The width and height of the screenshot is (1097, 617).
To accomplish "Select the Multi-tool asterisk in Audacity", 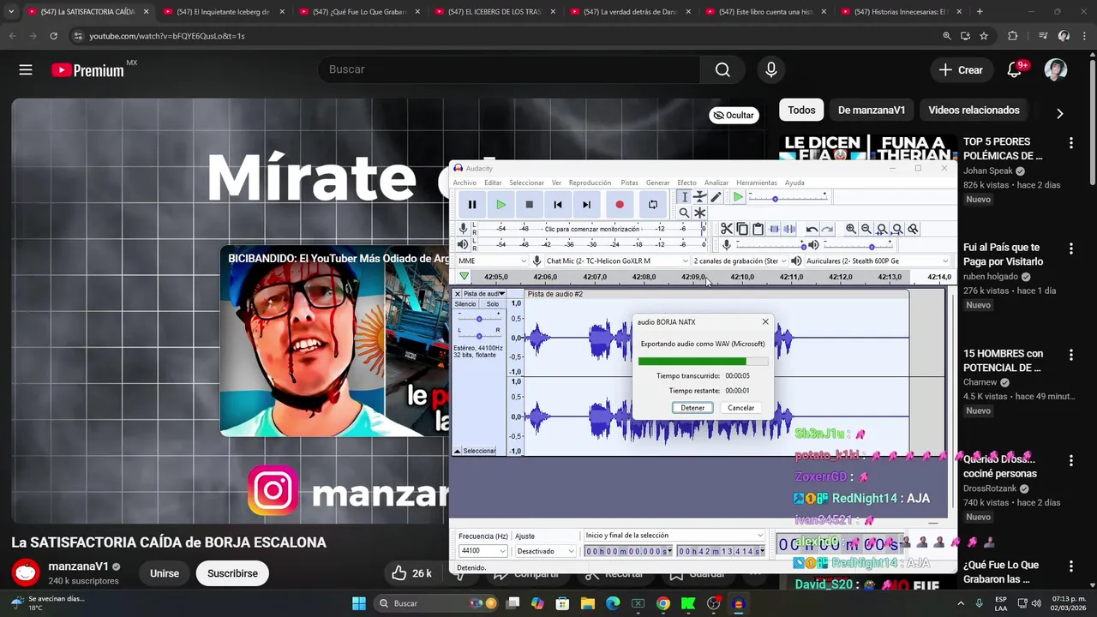I will 700,213.
